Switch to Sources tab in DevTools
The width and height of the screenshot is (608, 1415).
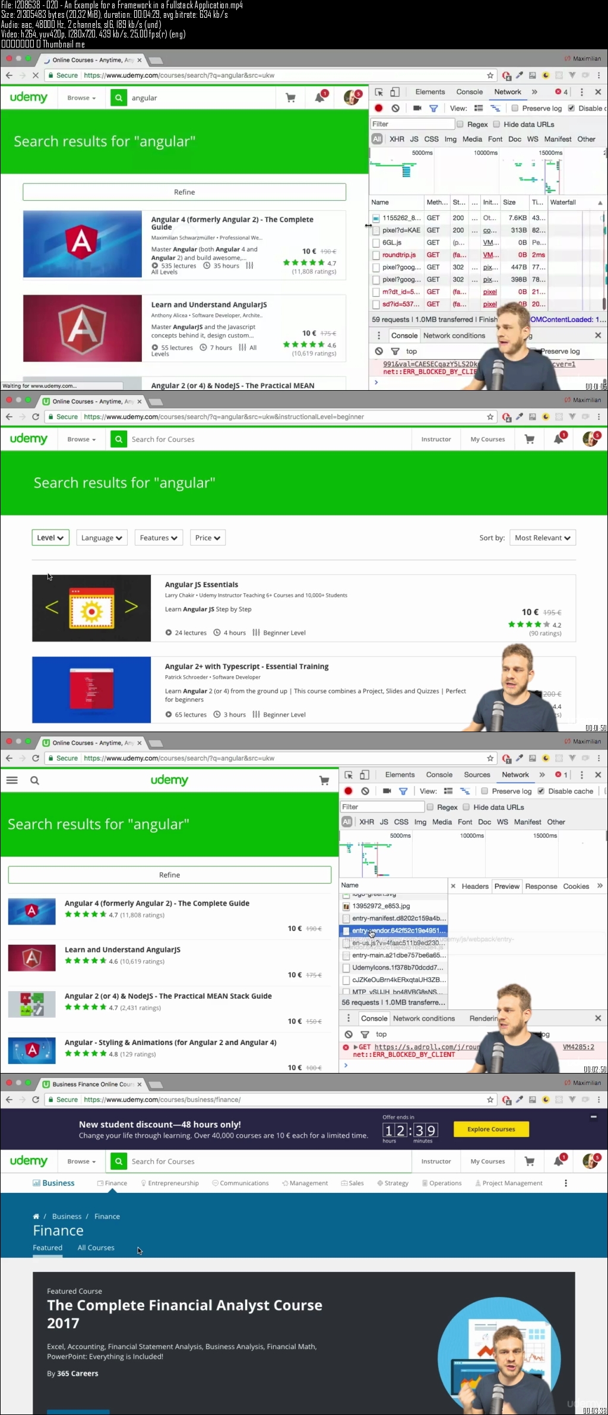coord(477,775)
